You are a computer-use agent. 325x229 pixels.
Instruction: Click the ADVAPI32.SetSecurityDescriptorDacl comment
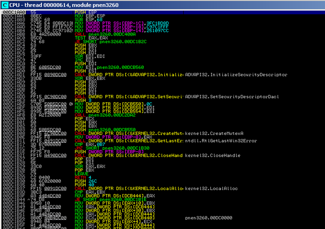point(232,97)
